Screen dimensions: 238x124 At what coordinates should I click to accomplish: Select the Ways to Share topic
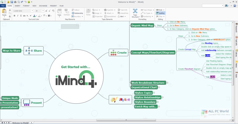[12, 51]
